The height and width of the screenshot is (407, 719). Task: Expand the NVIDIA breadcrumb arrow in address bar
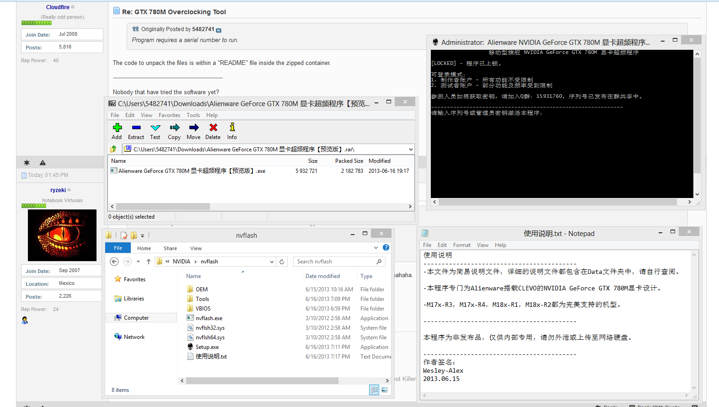coord(196,262)
